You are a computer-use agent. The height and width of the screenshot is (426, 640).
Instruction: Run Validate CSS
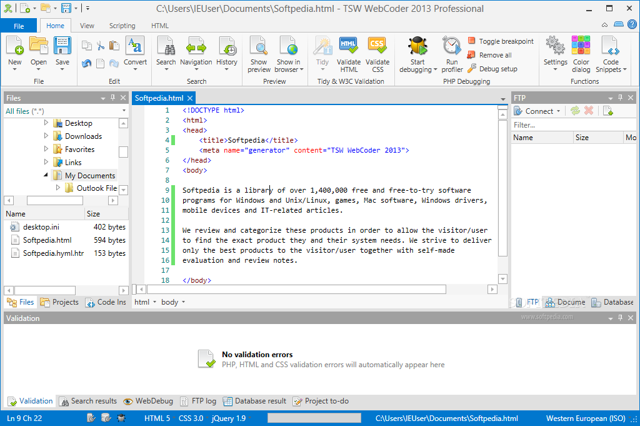(x=377, y=45)
